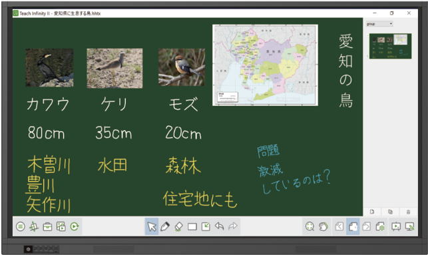Image resolution: width=428 pixels, height=255 pixels.
Task: Click the Teach Infinity II window title
Action: point(60,13)
